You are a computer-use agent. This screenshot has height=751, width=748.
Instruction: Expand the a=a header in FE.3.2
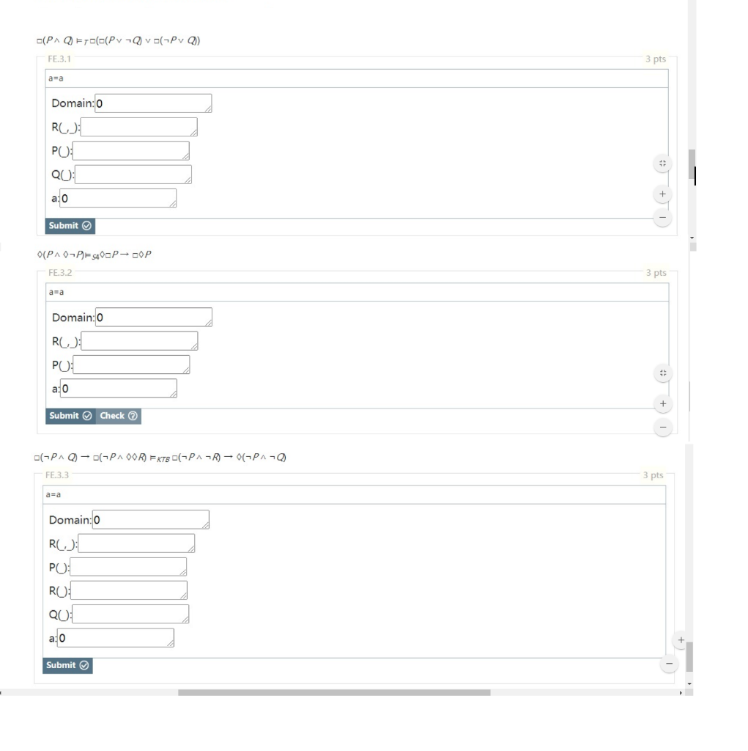pyautogui.click(x=355, y=292)
